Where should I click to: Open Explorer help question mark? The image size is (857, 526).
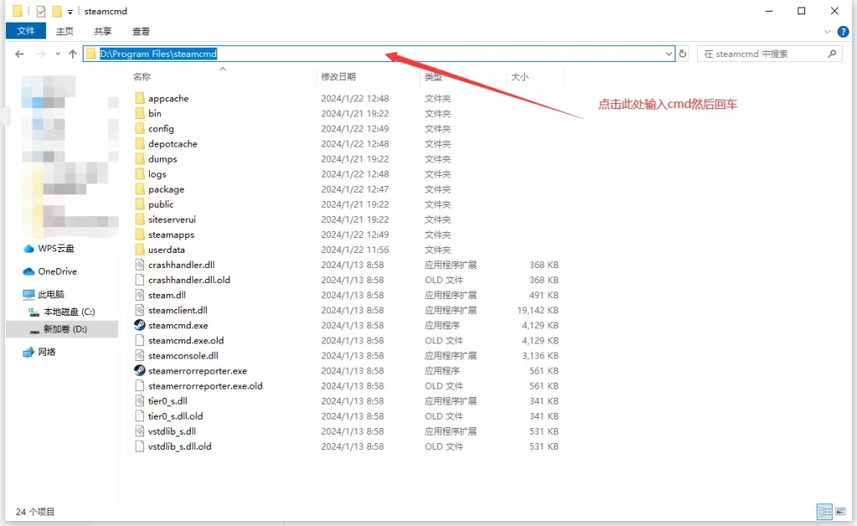[844, 32]
